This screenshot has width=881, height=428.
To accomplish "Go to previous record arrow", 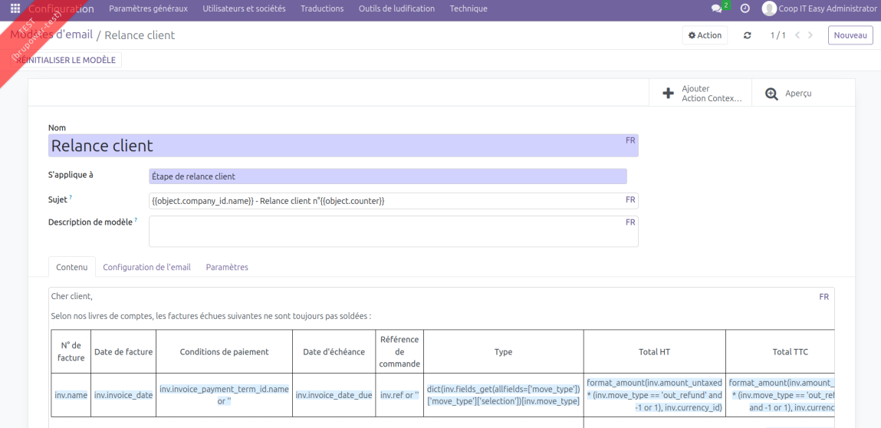I will (x=796, y=35).
